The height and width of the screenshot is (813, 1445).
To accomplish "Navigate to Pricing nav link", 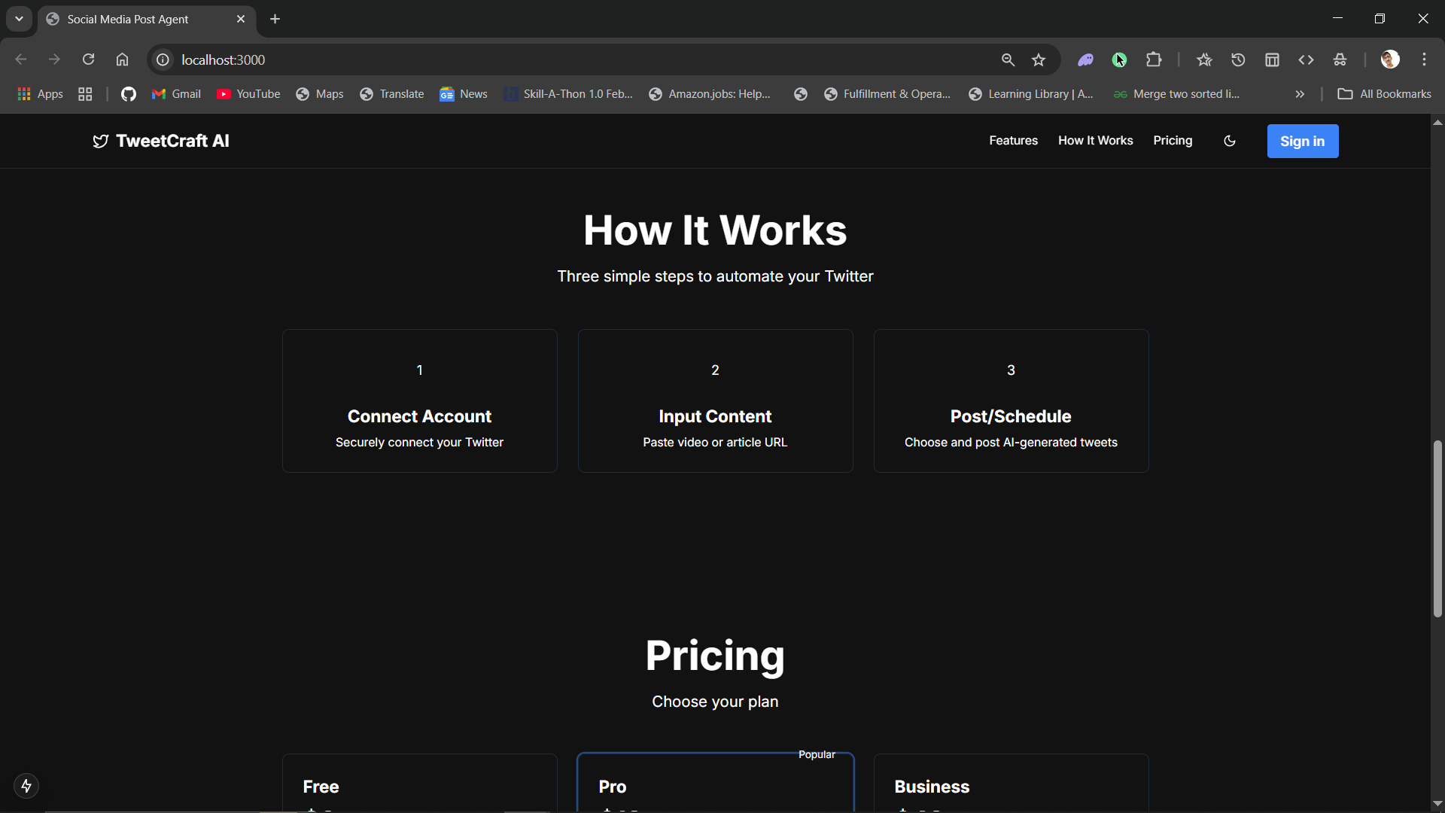I will pyautogui.click(x=1173, y=141).
